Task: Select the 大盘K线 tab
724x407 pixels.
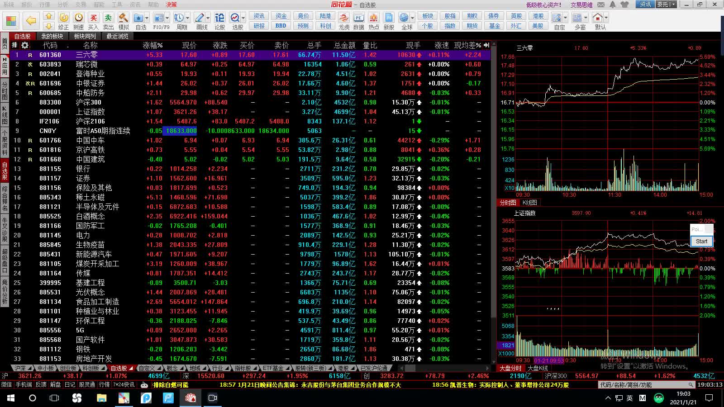Action: pyautogui.click(x=538, y=368)
